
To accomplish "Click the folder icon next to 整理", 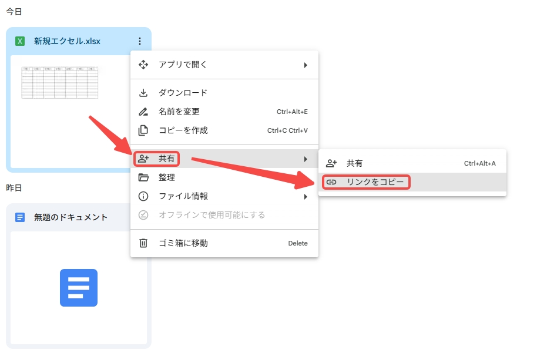I will (143, 177).
